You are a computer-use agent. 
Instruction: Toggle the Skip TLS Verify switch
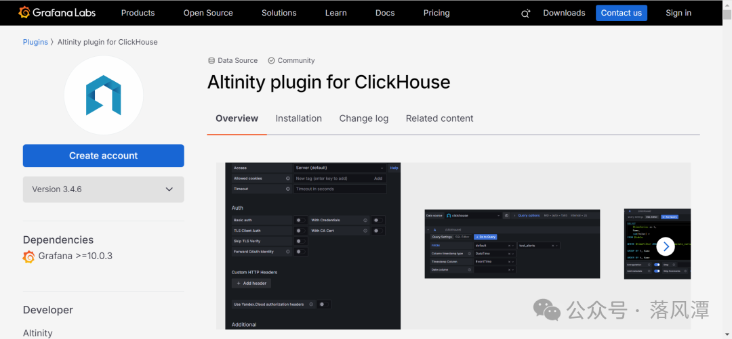click(301, 241)
